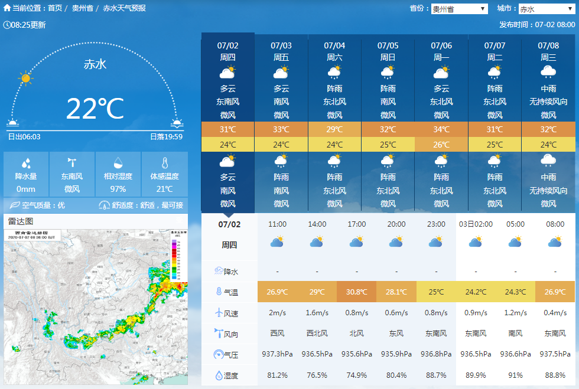Image resolution: width=579 pixels, height=389 pixels.
Task: Expand the 城市 dropdown showing 赤水
Action: click(x=547, y=9)
